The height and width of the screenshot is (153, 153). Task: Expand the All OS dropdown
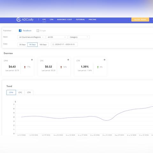[x=57, y=37]
